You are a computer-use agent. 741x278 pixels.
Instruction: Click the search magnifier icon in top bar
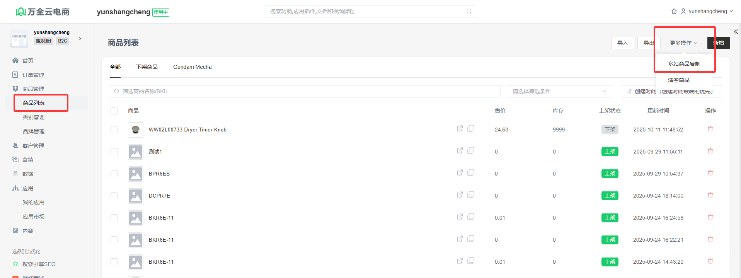click(469, 11)
